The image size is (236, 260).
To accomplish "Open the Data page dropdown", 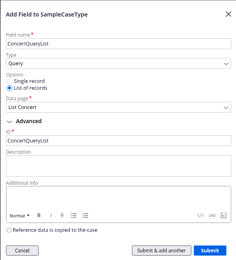I will (x=119, y=107).
